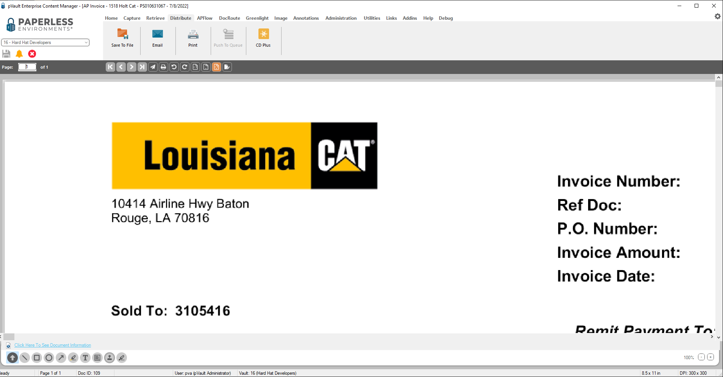Viewport: 723px width, 377px height.
Task: Click the vertical scrollbar up arrow
Action: coord(718,77)
